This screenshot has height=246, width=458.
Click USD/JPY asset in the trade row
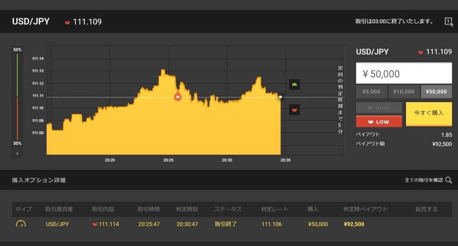coord(57,224)
